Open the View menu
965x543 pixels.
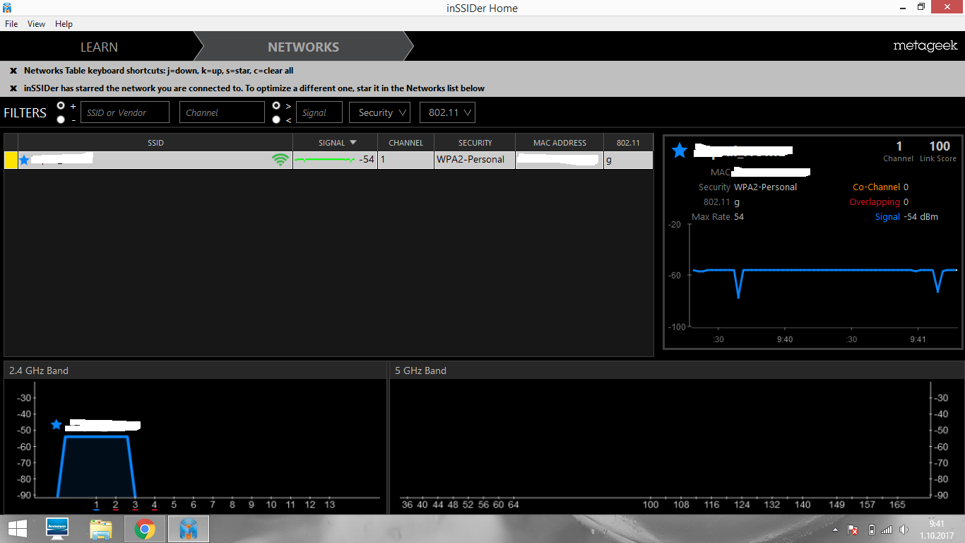[36, 23]
